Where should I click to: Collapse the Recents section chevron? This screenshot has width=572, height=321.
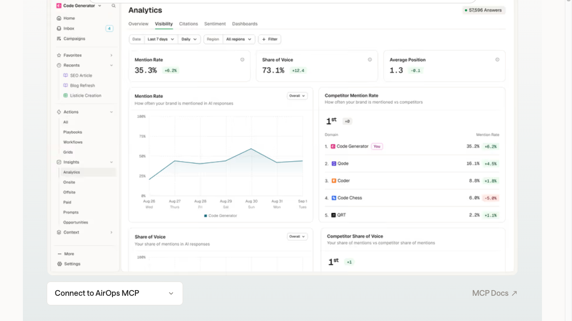pyautogui.click(x=112, y=65)
